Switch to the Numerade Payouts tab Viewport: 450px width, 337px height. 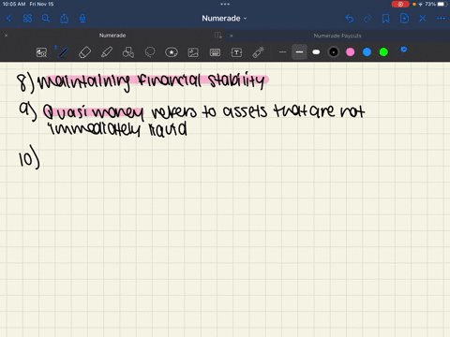coord(337,36)
